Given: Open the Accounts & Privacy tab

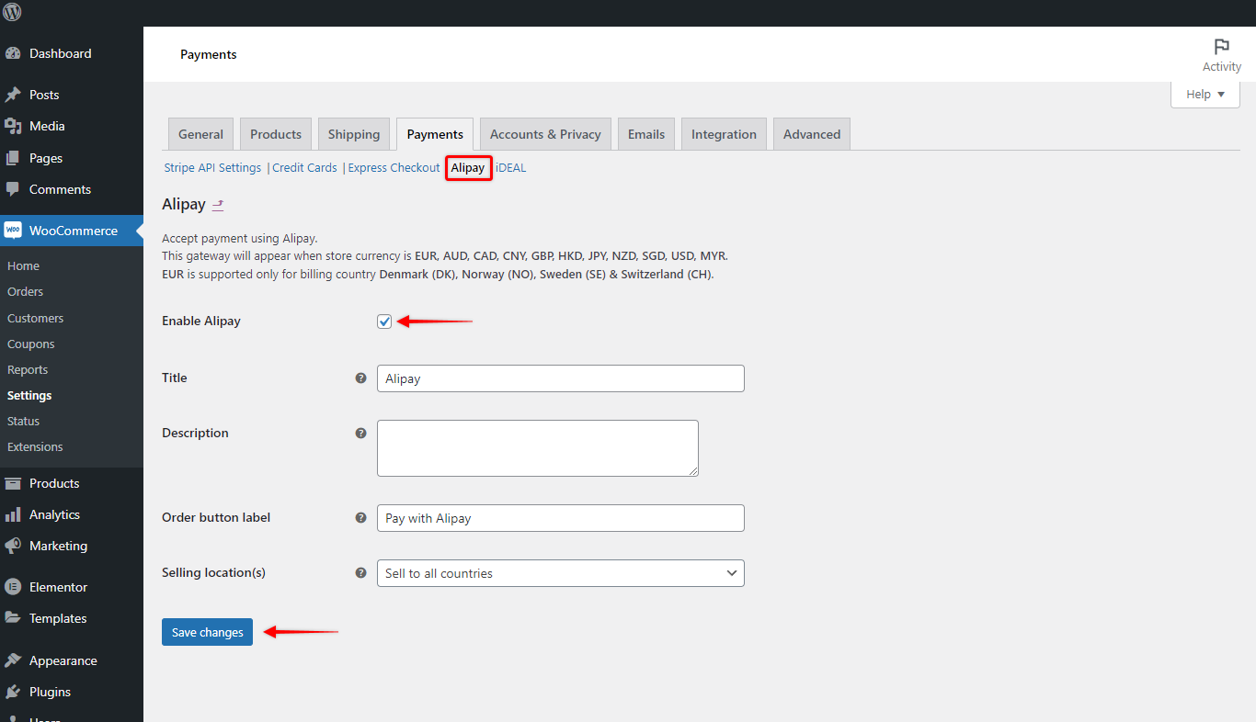Looking at the screenshot, I should (x=545, y=134).
